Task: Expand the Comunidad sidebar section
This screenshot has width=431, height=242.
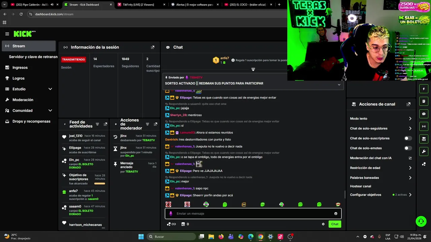Action: [x=50, y=111]
